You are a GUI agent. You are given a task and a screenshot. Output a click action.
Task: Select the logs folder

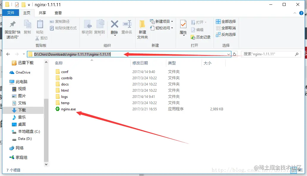point(62,97)
